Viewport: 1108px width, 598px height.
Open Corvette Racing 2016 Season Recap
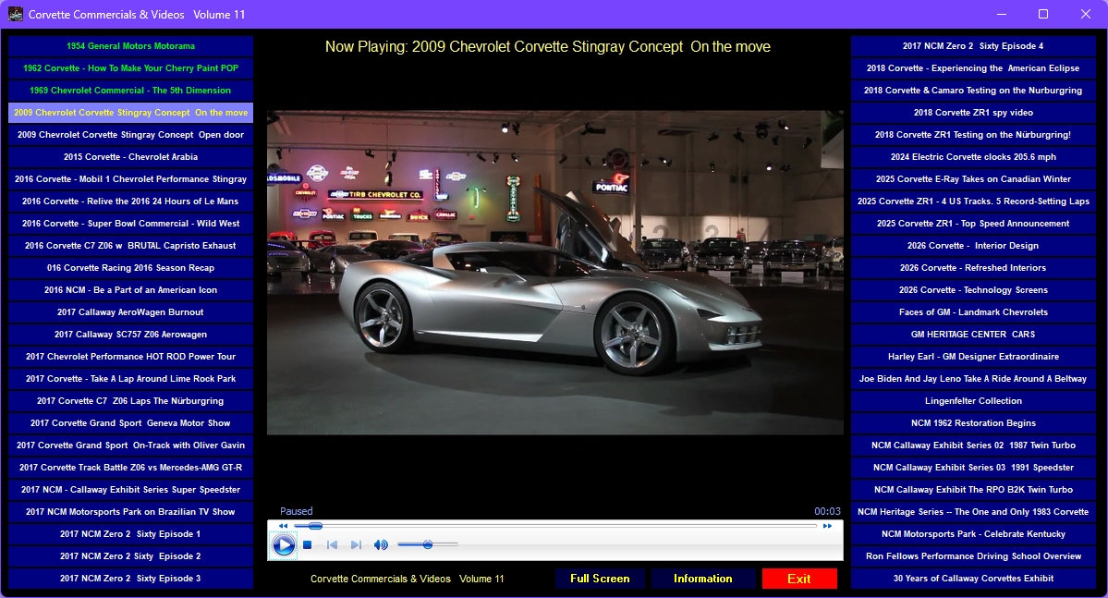click(x=130, y=268)
